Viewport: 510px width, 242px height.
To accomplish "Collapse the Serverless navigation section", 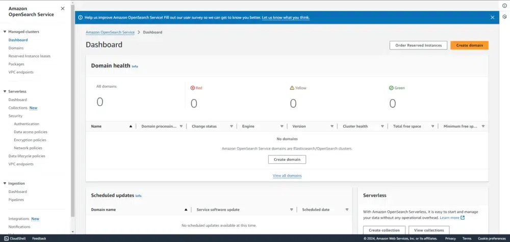I will point(5,91).
